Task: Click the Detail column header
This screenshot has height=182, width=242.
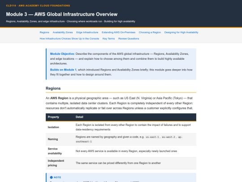Action: 79,117
